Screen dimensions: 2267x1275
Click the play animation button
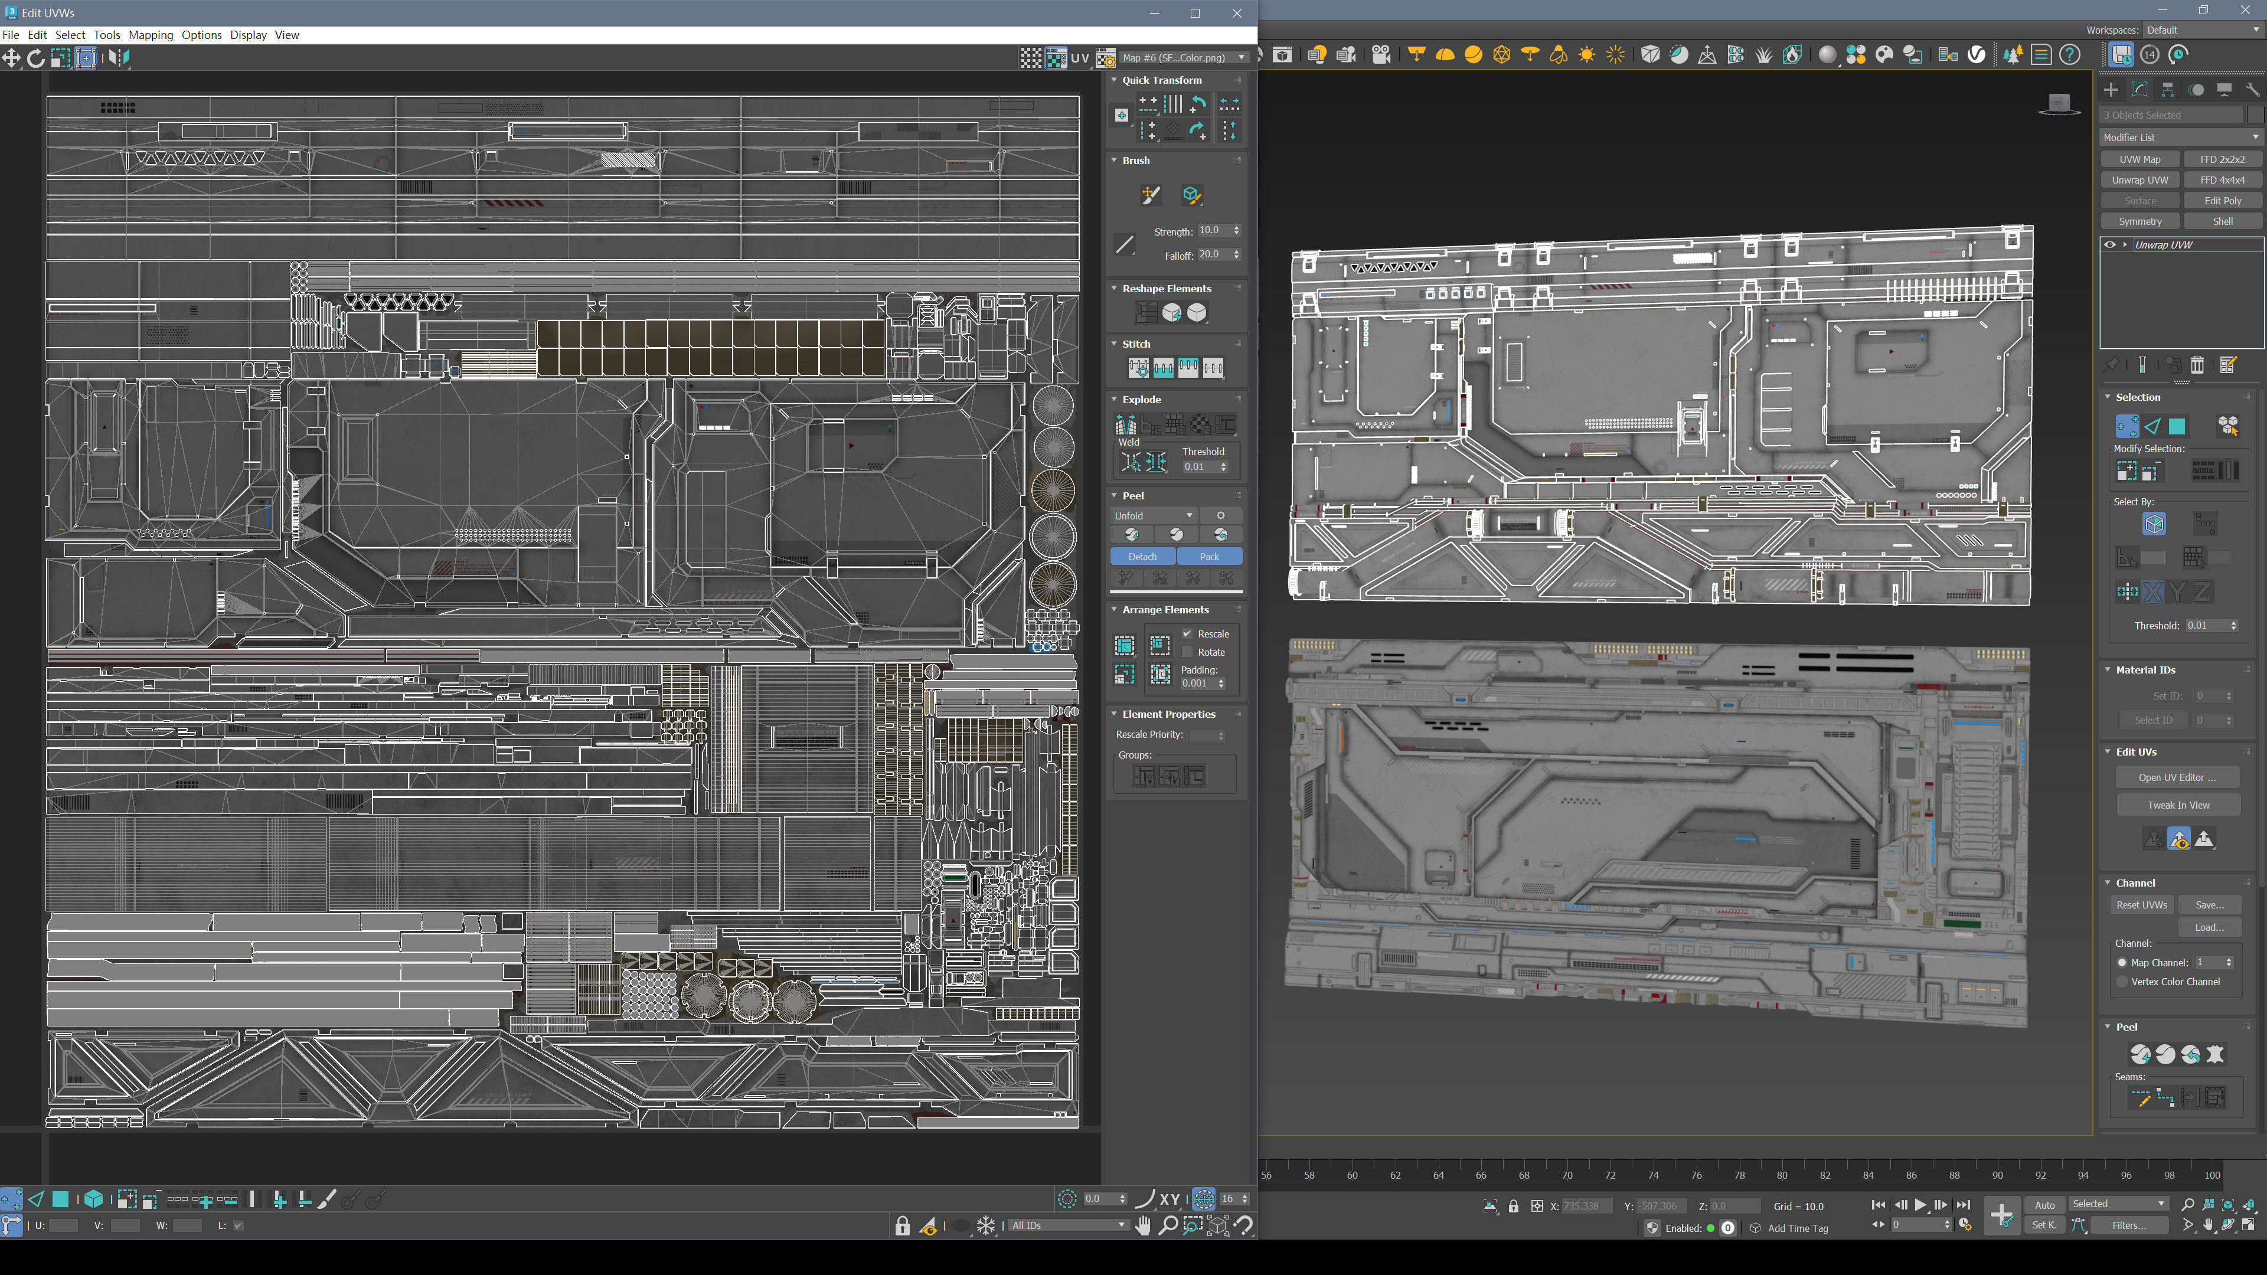pyautogui.click(x=1920, y=1205)
